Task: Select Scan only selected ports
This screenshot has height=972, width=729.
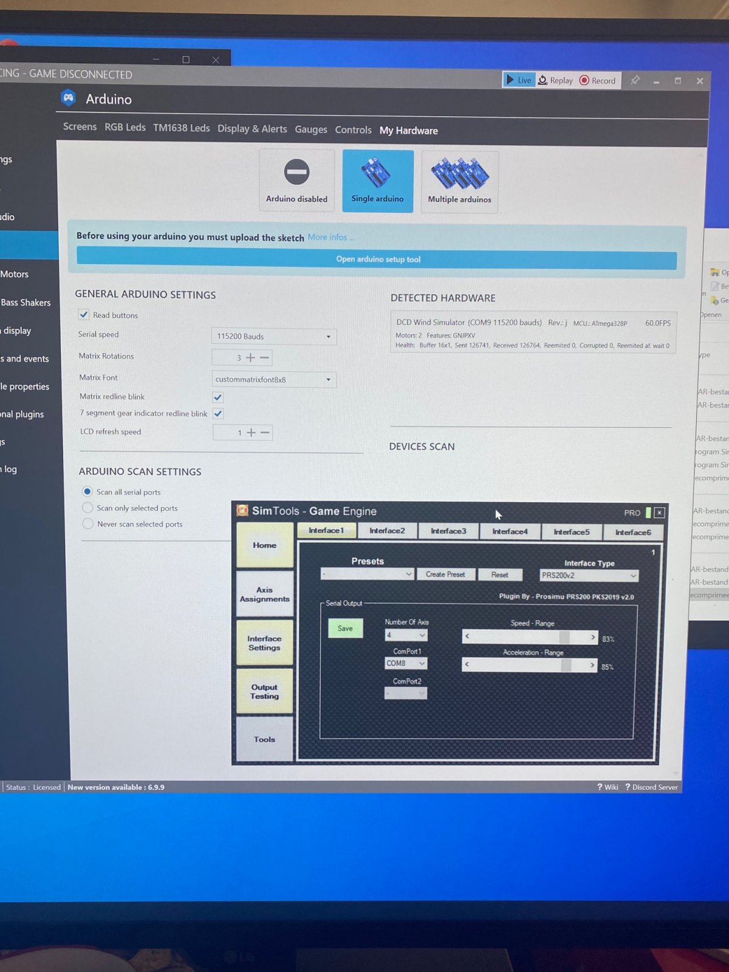Action: point(87,508)
